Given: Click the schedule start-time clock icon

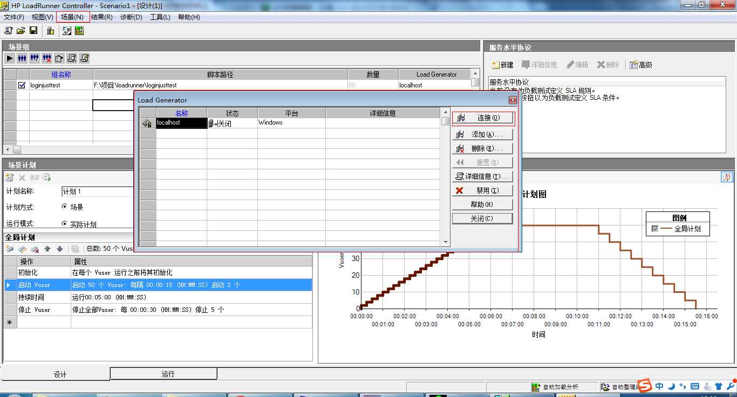Looking at the screenshot, I should (47, 177).
